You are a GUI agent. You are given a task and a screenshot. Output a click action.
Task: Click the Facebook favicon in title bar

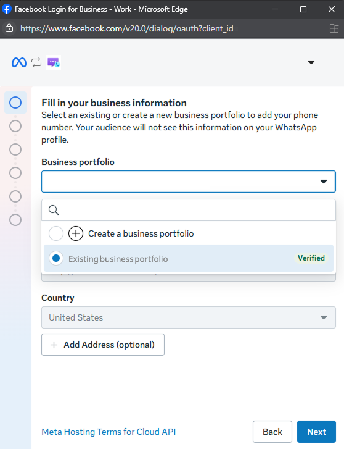(x=7, y=9)
